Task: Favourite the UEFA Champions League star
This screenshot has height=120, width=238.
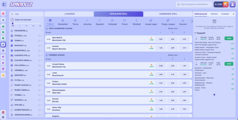Action: click(47, 28)
